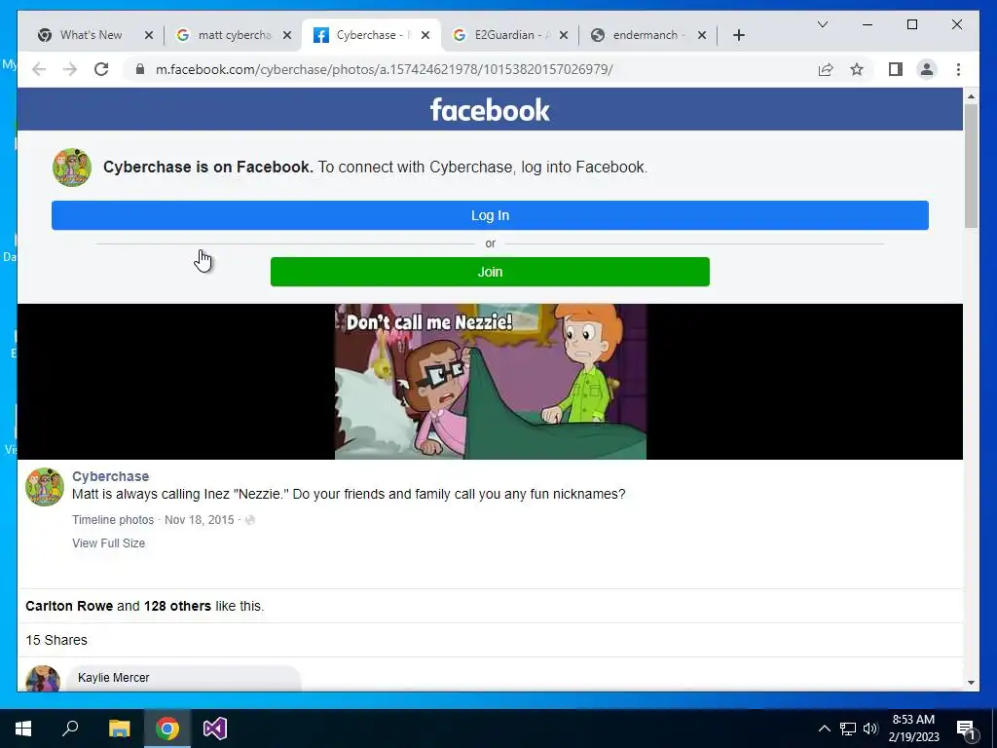Open Chrome's three-dot menu
The image size is (997, 748).
tap(958, 69)
